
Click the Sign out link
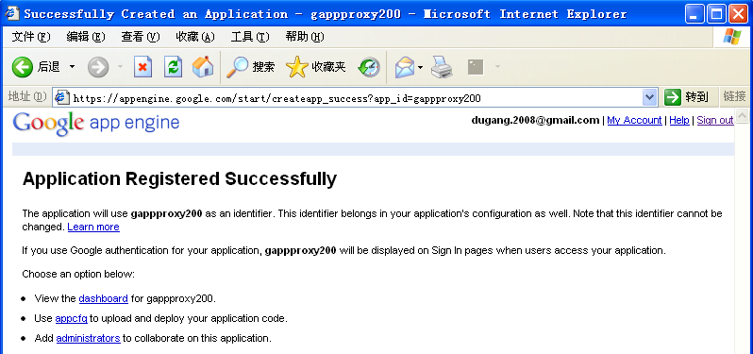pos(715,120)
